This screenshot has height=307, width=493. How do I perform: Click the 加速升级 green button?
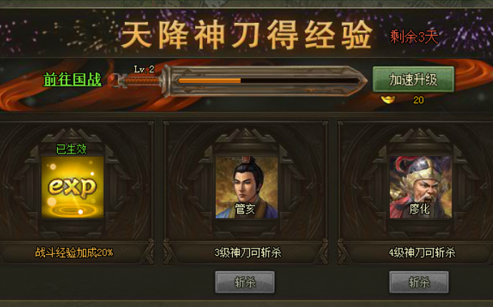click(x=414, y=79)
